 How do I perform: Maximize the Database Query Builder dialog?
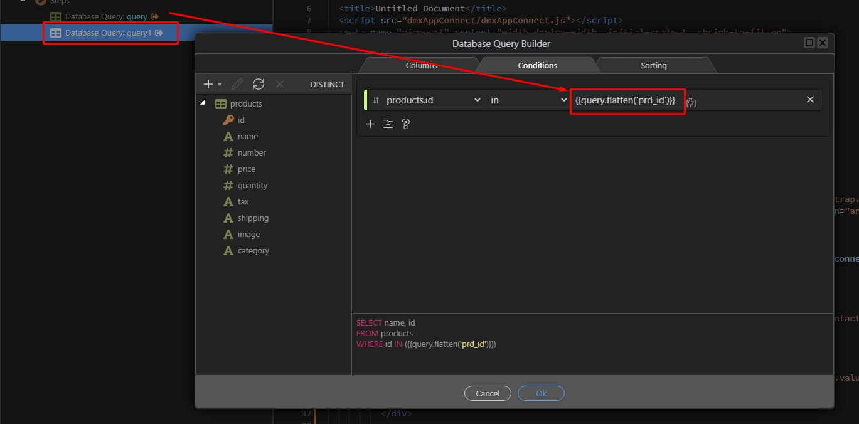pos(809,43)
